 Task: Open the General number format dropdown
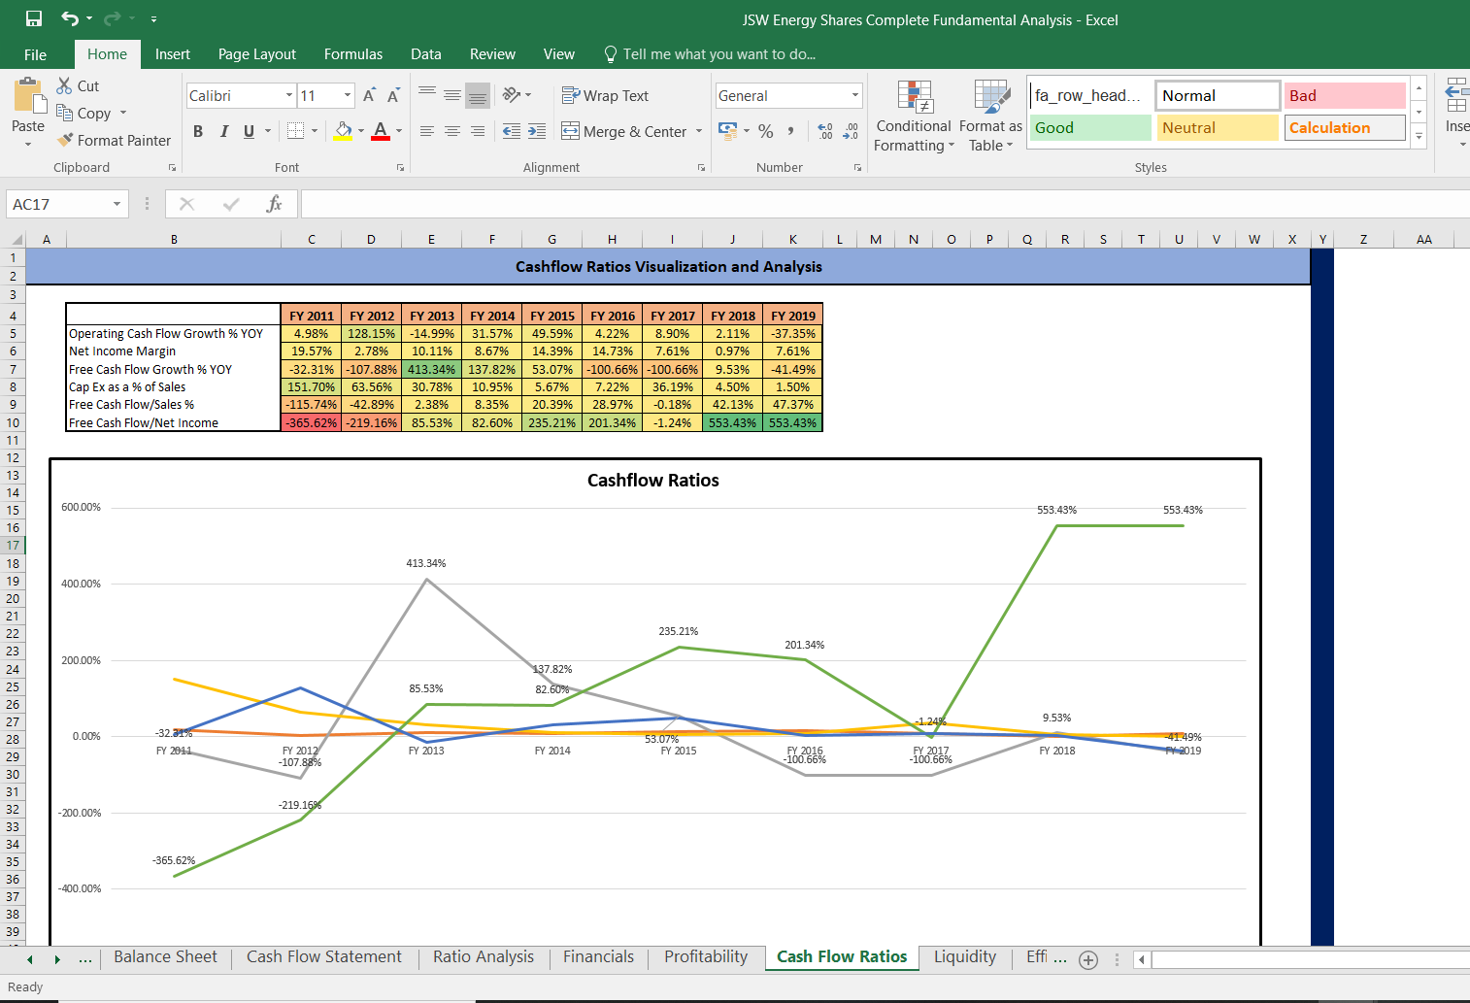pos(855,95)
